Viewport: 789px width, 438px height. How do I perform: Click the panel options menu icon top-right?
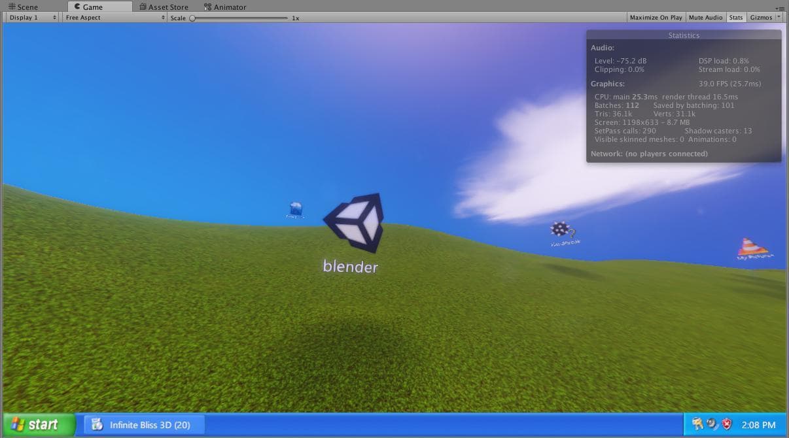(780, 7)
